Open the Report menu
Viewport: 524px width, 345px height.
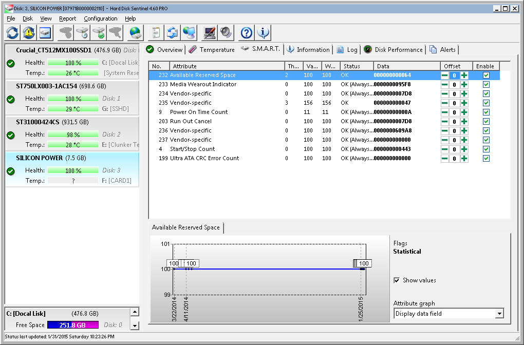[67, 18]
